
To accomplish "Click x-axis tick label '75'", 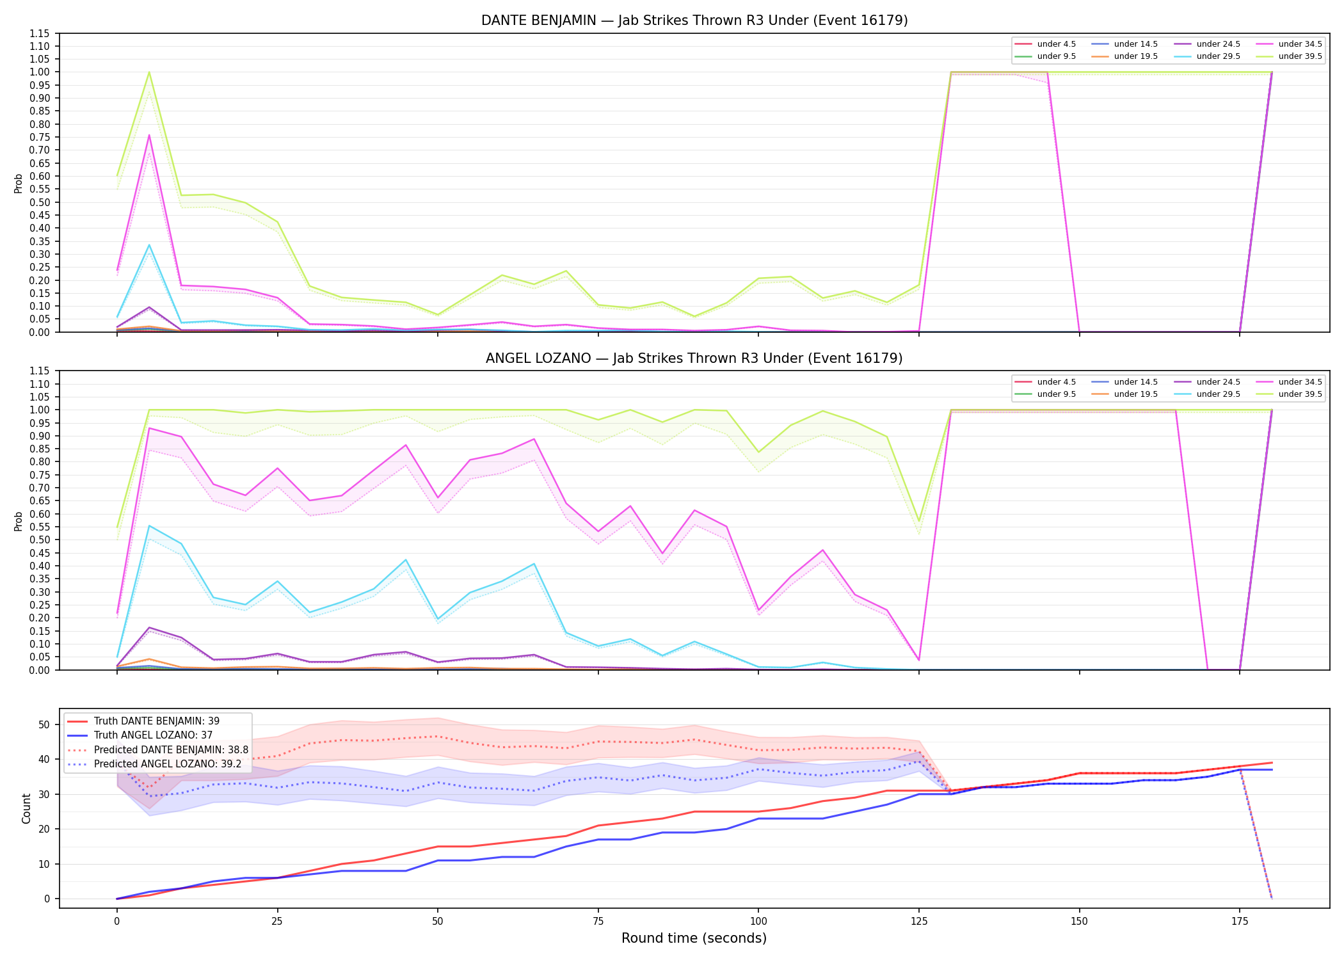I will (x=598, y=922).
